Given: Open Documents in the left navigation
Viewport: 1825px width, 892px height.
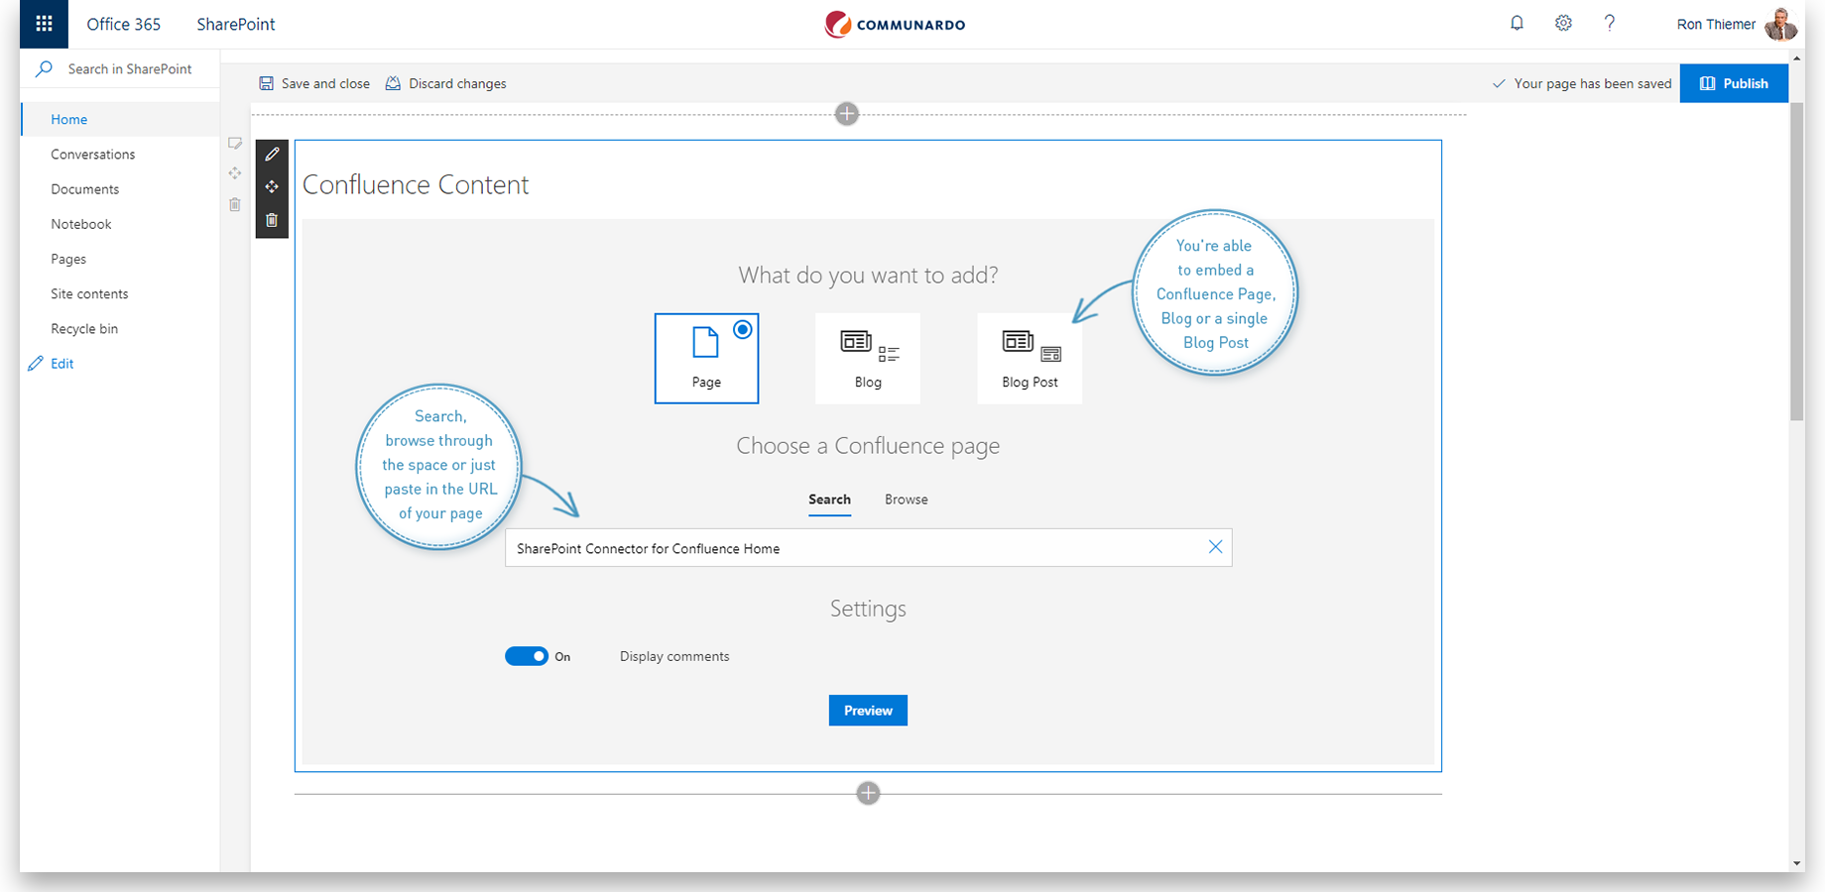Looking at the screenshot, I should point(85,188).
